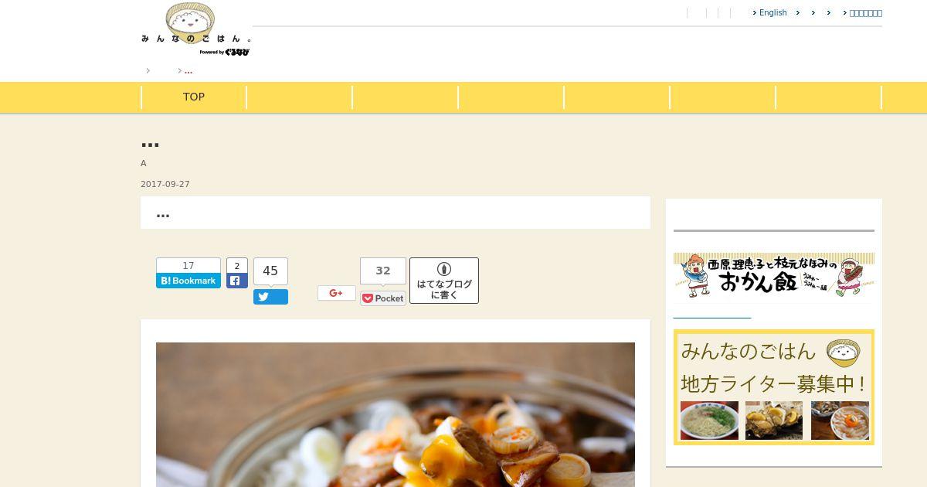Screen dimensions: 927x487
Task: Click the Pocket count 32
Action: click(x=383, y=271)
